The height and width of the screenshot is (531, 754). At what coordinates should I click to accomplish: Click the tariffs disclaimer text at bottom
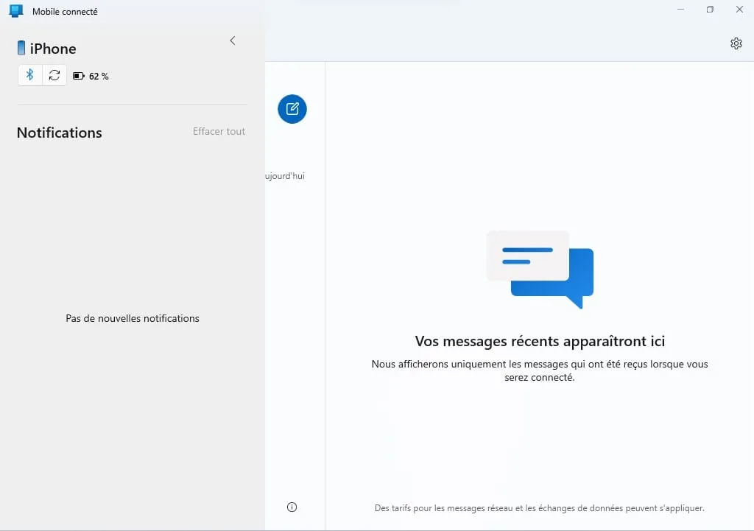coord(540,507)
